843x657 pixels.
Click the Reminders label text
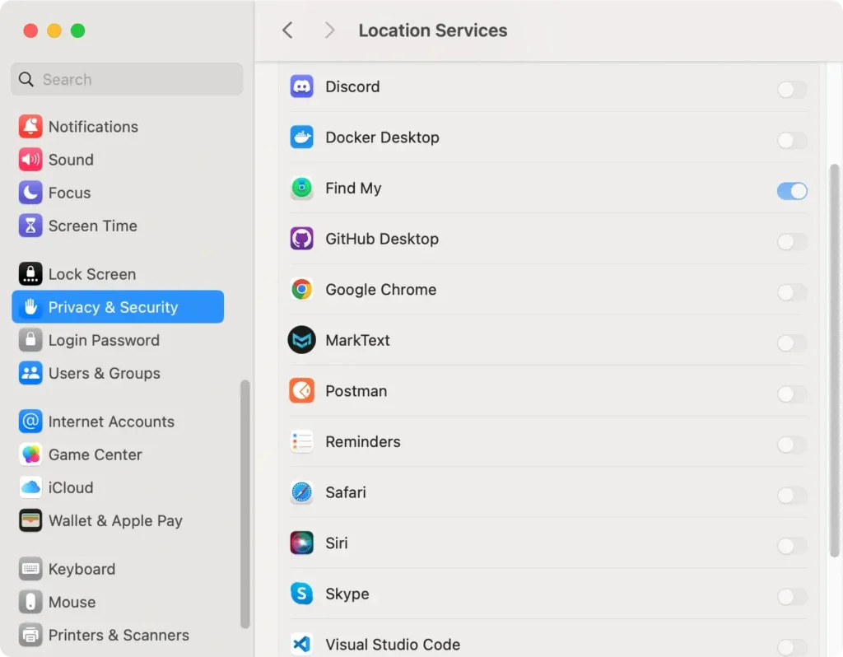pyautogui.click(x=363, y=442)
